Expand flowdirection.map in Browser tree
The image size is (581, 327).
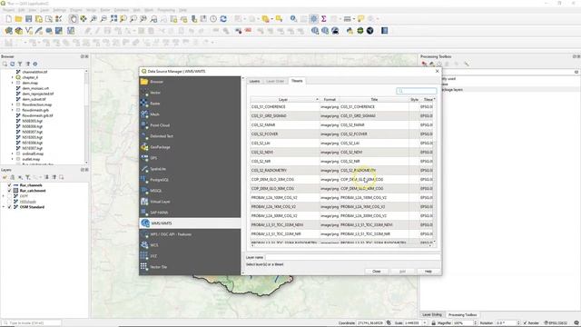(12, 104)
